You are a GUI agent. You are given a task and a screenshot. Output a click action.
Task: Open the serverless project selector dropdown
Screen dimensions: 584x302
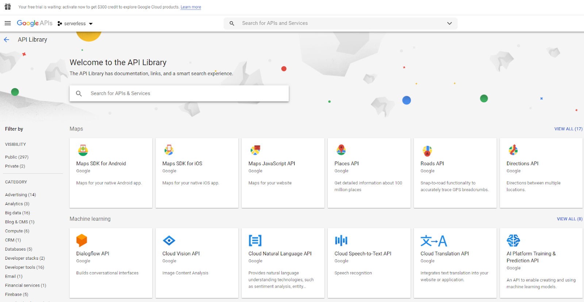[75, 23]
